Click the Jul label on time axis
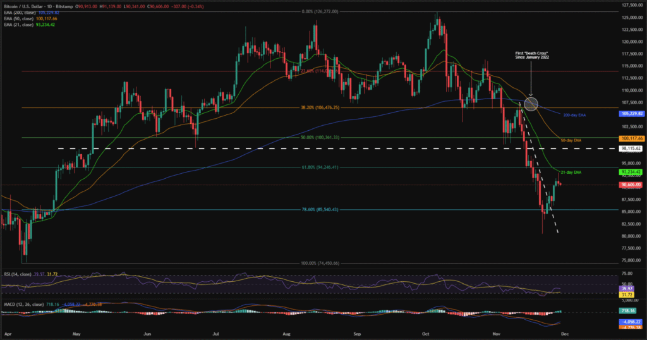Screen dimensions: 647x340 (216, 334)
